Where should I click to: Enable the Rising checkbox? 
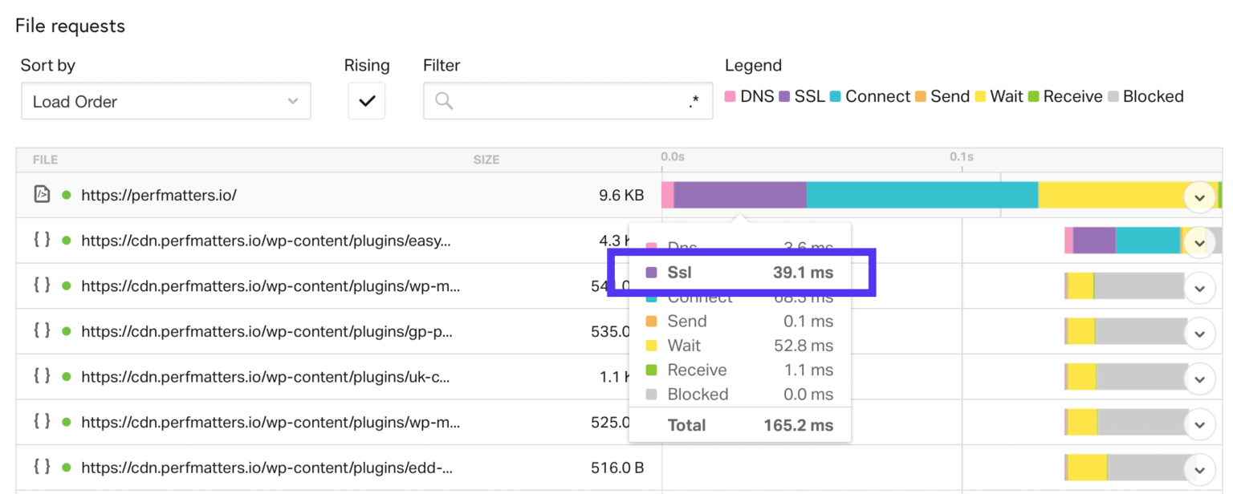click(x=366, y=100)
